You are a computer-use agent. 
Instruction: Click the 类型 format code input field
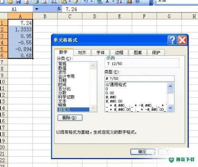[139, 78]
